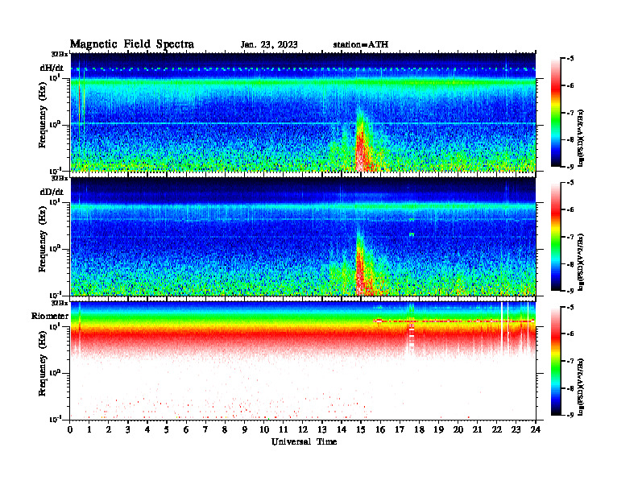638x493 pixels.
Task: Click the "32Hz" label atop the Riometer panel
Action: 59,303
